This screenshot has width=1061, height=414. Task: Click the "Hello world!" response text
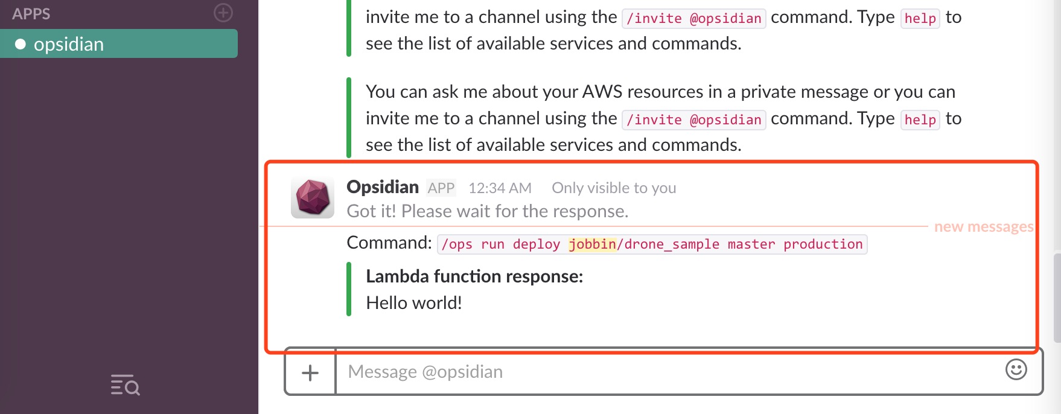(414, 303)
